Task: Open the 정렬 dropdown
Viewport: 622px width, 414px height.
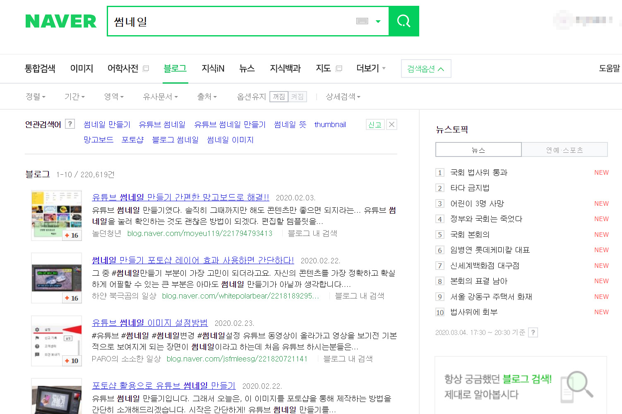Action: (35, 96)
